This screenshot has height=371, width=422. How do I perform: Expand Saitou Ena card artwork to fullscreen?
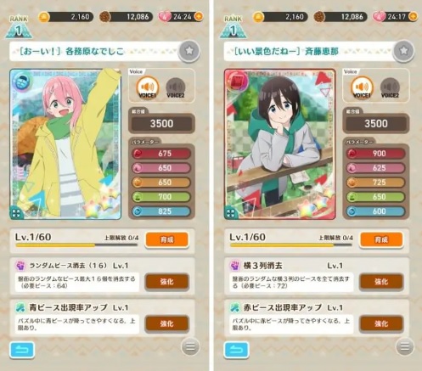[231, 213]
